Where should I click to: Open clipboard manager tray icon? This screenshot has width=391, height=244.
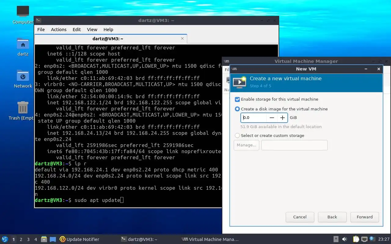pyautogui.click(x=356, y=239)
